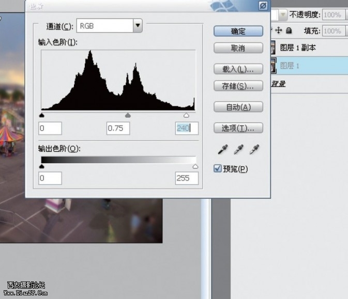Click the midtone gray input slider handle
The height and width of the screenshot is (299, 348).
(x=128, y=115)
